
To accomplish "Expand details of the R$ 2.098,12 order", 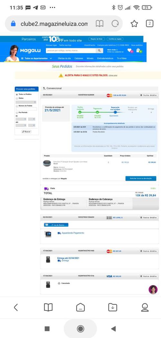I will pyautogui.click(x=149, y=218).
